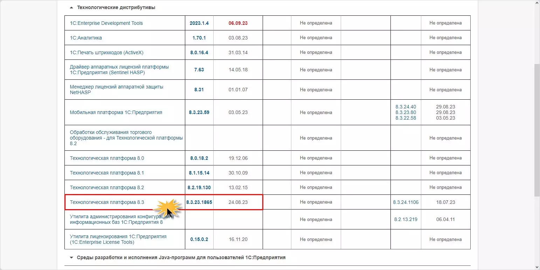The height and width of the screenshot is (270, 540).
Task: Select version 8.2.19.130 link
Action: click(199, 187)
